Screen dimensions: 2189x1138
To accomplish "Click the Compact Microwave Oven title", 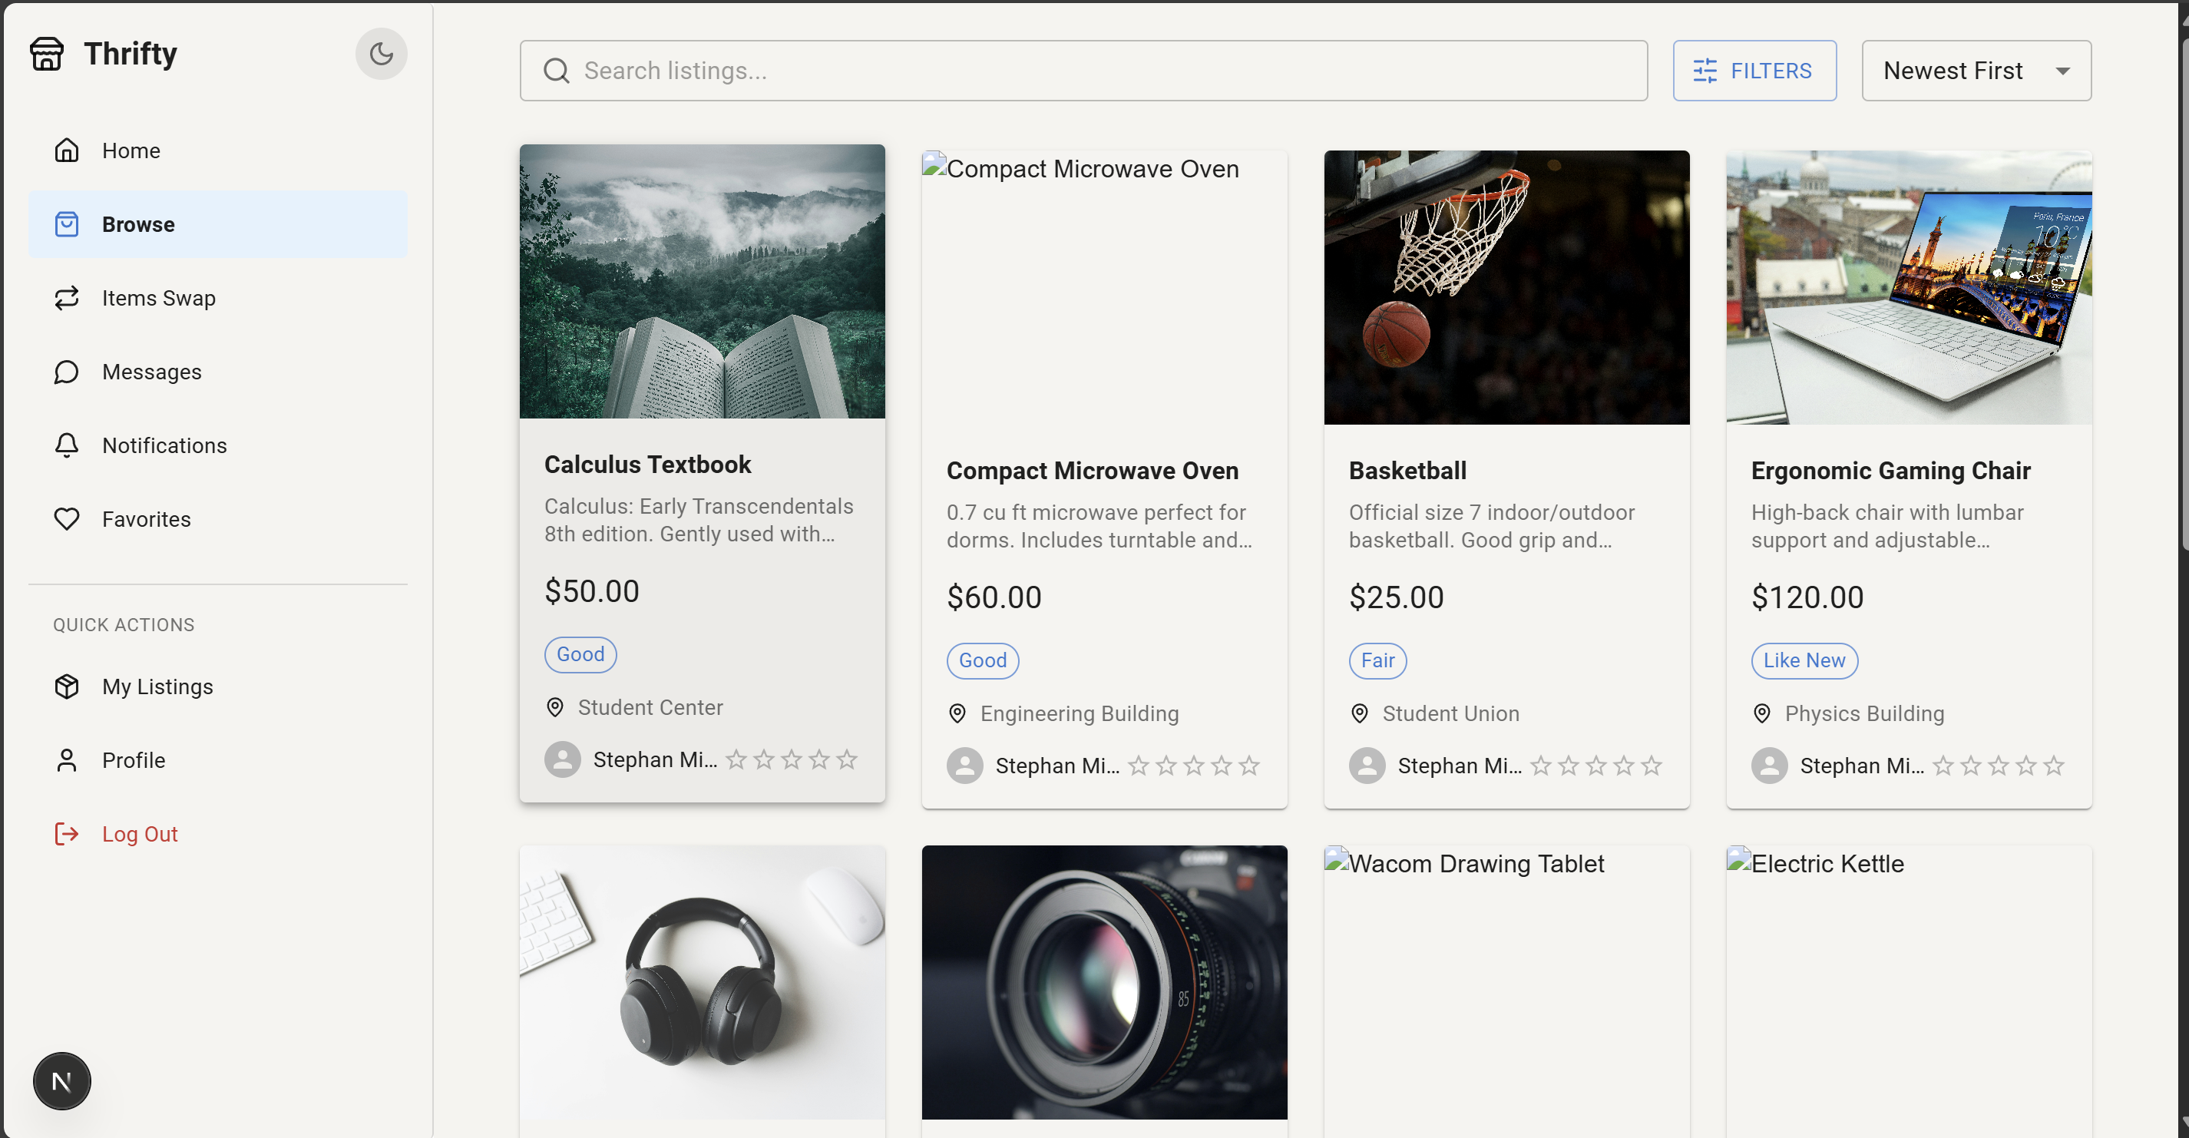I will pyautogui.click(x=1092, y=471).
